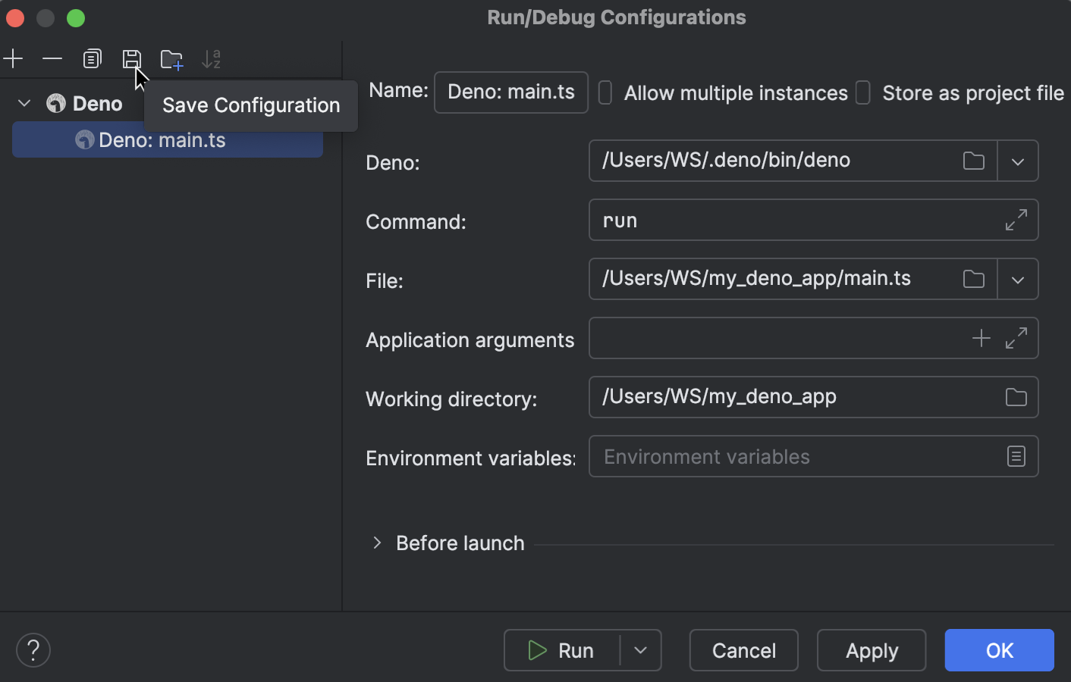Image resolution: width=1071 pixels, height=682 pixels.
Task: Sort configurations alphabetically
Action: 212,58
